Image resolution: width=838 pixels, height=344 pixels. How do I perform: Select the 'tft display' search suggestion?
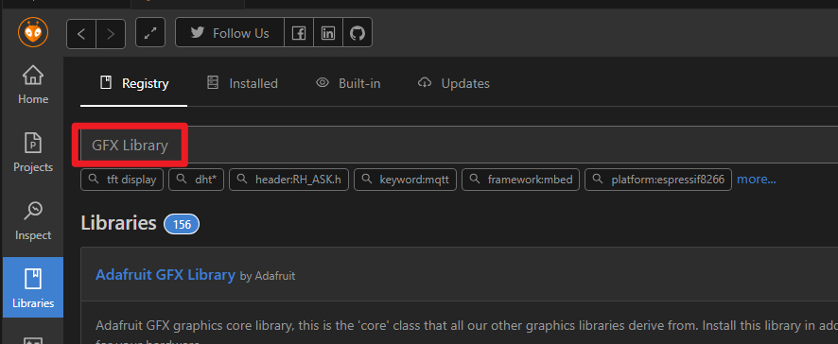122,180
